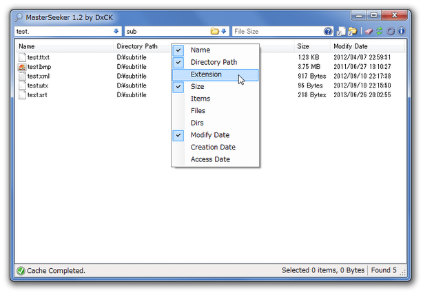Toggle the show-folders filter icon
The height and width of the screenshot is (293, 423).
[352, 31]
